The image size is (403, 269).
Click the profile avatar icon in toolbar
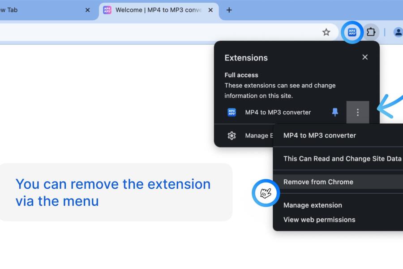(x=398, y=32)
